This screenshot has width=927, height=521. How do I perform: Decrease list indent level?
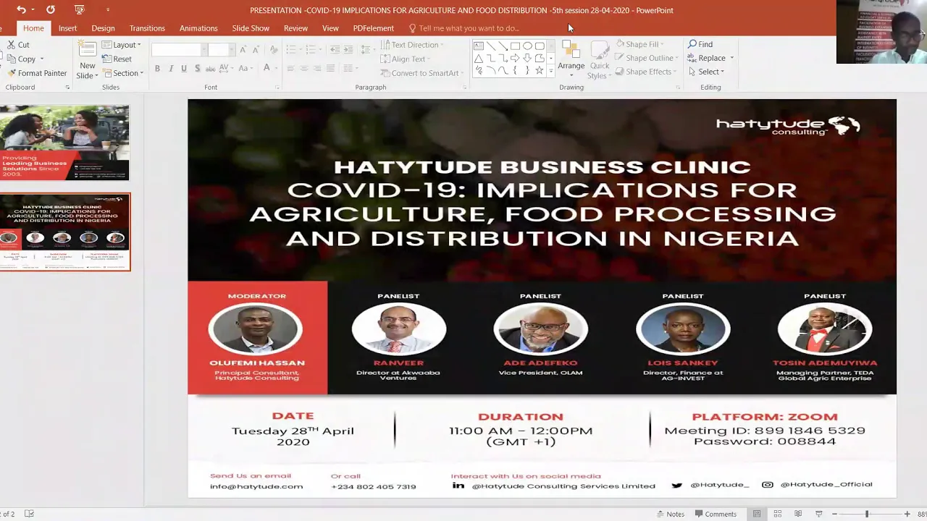pyautogui.click(x=335, y=49)
